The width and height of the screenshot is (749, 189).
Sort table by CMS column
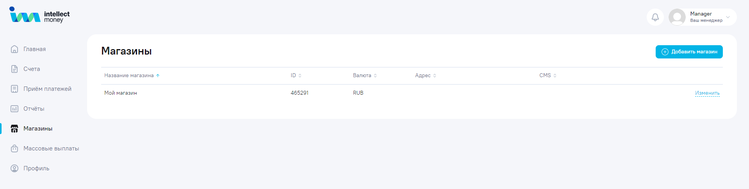click(548, 76)
